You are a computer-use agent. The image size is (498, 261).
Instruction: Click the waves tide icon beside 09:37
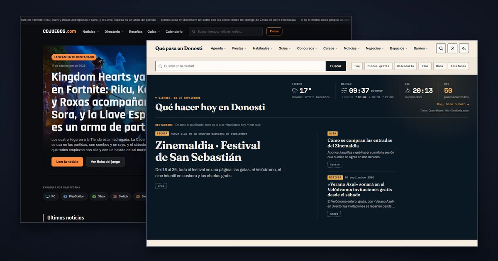344,90
